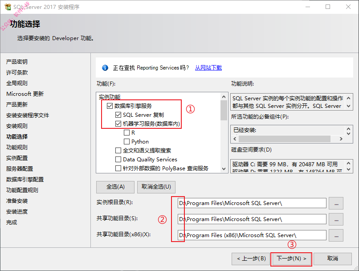Minimize the SQL Server 2017 安装程序 window
The image size is (359, 271).
(x=308, y=7)
